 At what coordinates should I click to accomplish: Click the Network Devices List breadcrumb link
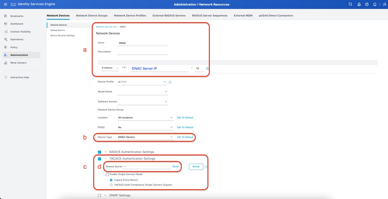point(106,26)
